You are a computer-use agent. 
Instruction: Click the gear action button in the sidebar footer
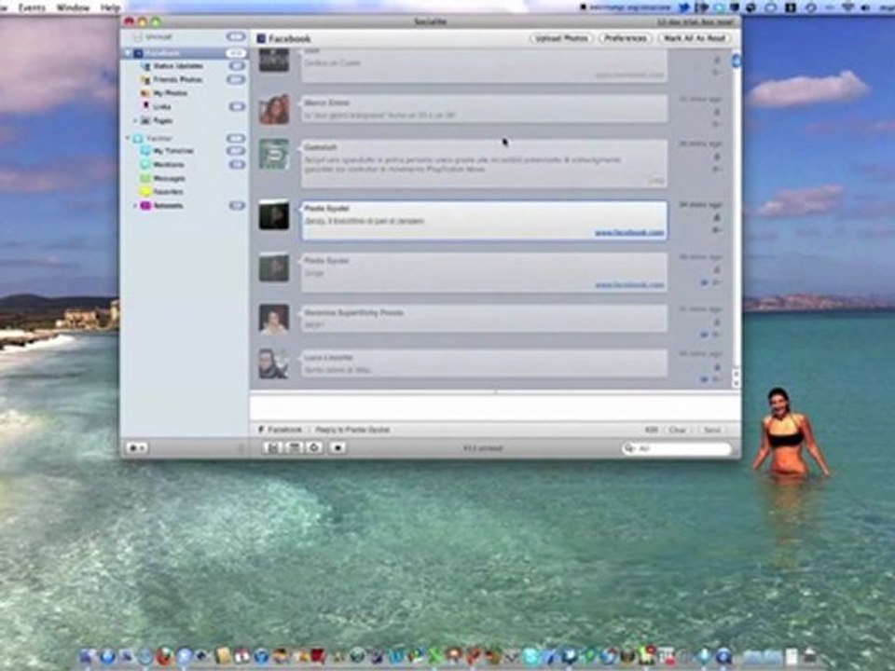pos(137,448)
